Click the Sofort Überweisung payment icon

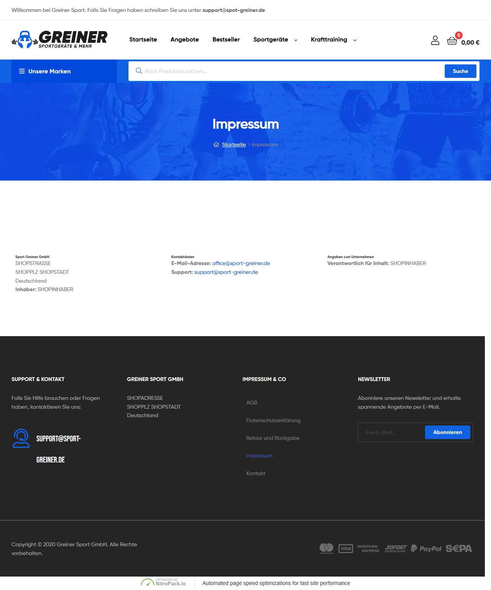[395, 549]
